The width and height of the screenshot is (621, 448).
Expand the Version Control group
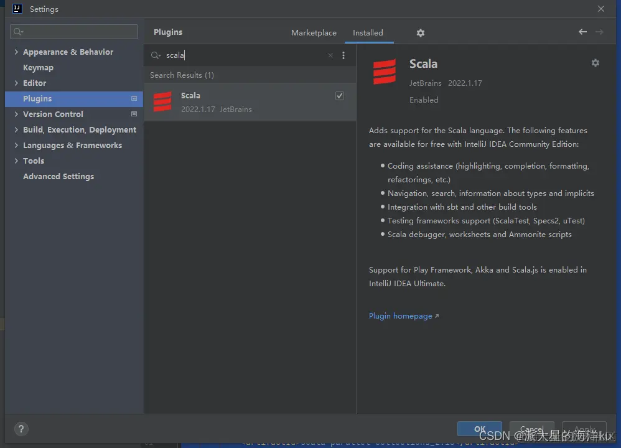click(16, 114)
